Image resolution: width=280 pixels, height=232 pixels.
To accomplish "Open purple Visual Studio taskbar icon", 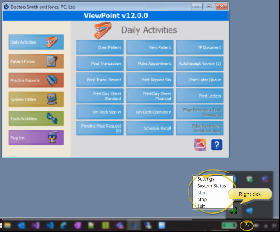I will tap(36, 225).
